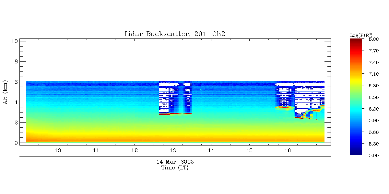Image resolution: width=389 pixels, height=194 pixels.
Task: Click the colorbar value 6.20
Action: point(374,109)
